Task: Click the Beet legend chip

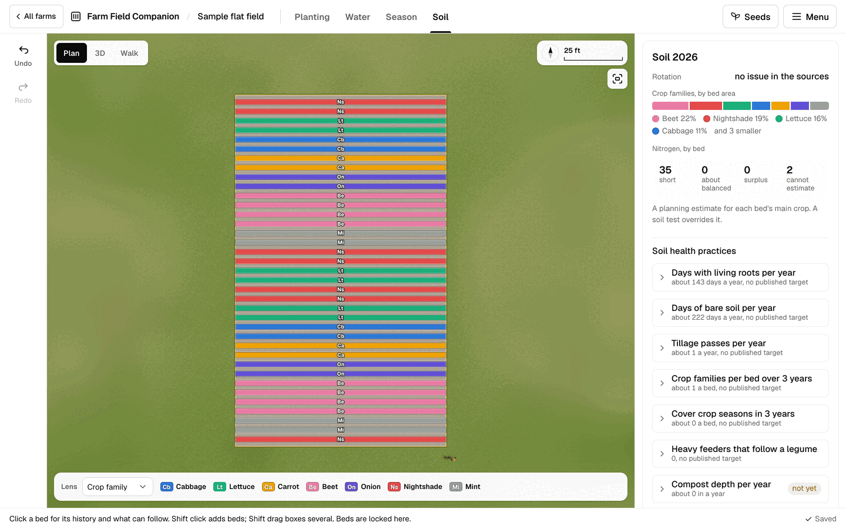Action: [323, 487]
